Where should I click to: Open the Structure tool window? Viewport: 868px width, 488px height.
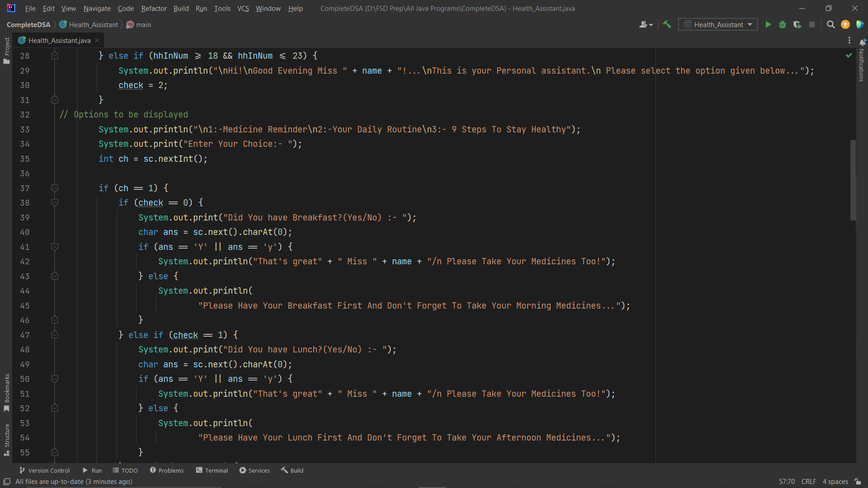point(6,439)
